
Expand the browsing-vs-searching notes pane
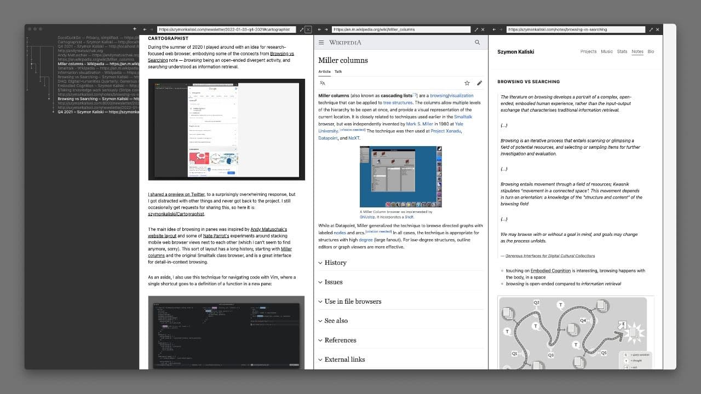pos(651,30)
